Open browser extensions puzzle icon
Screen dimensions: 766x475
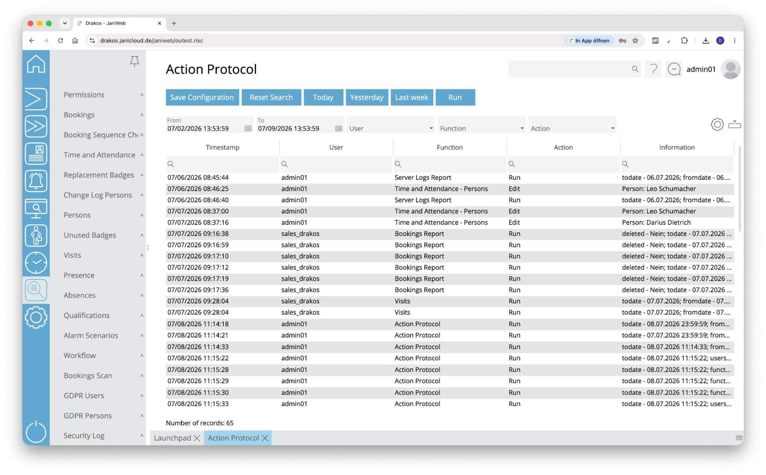684,41
